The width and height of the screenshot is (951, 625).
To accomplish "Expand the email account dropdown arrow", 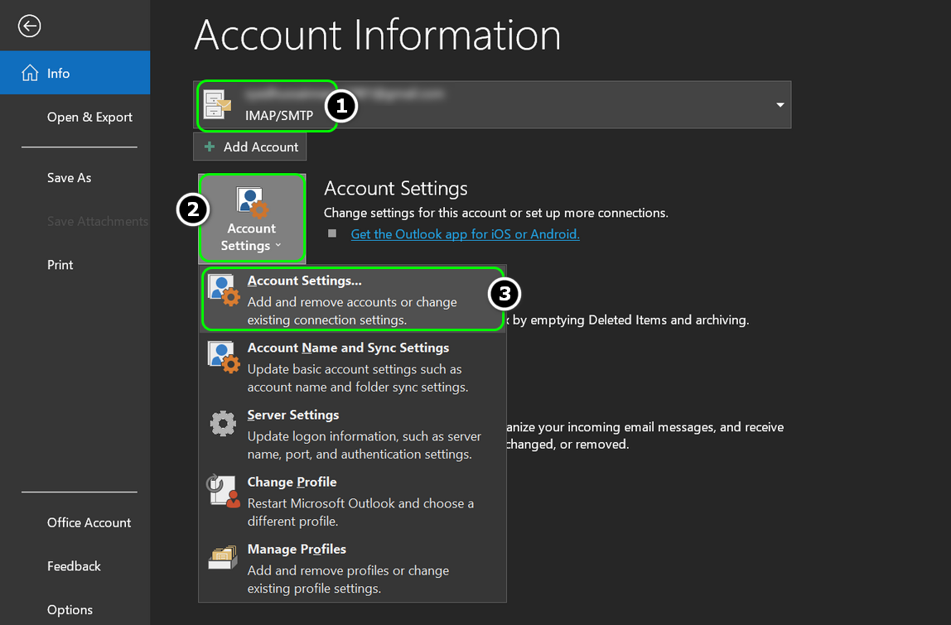I will coord(780,105).
